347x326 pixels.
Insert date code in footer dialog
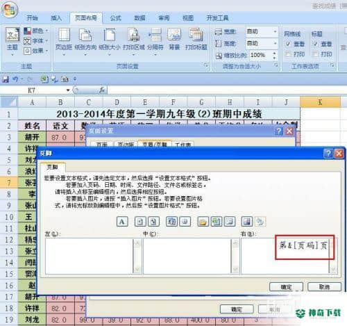coord(171,222)
